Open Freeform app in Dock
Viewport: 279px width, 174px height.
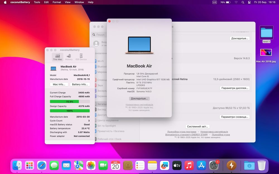[165, 165]
